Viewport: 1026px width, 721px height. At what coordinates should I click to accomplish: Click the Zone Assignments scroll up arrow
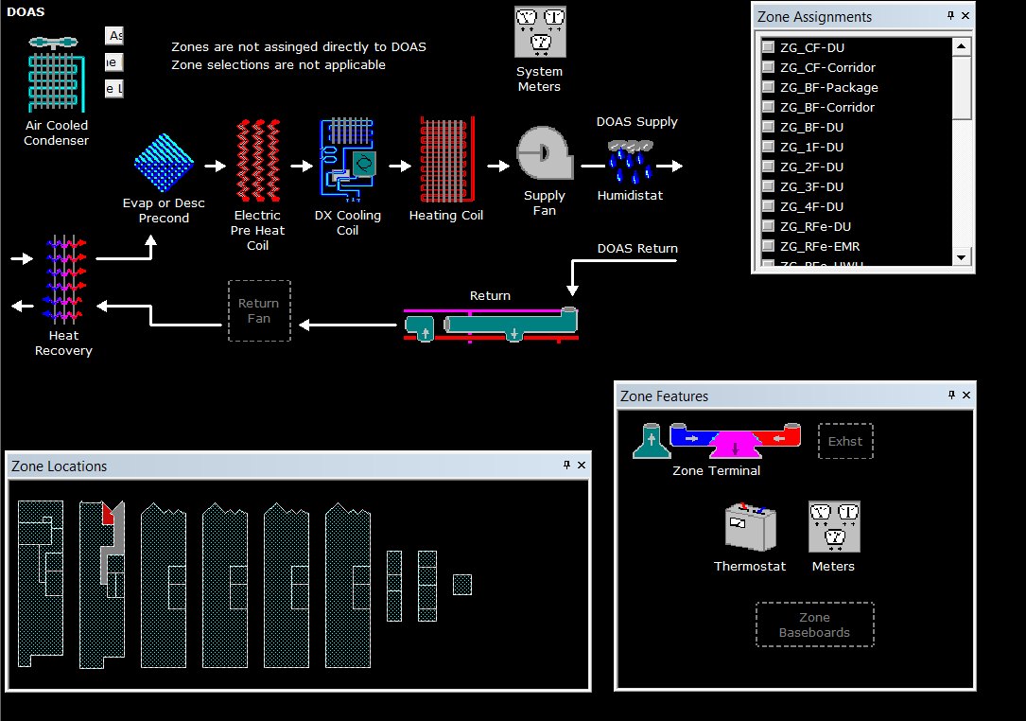pyautogui.click(x=961, y=45)
